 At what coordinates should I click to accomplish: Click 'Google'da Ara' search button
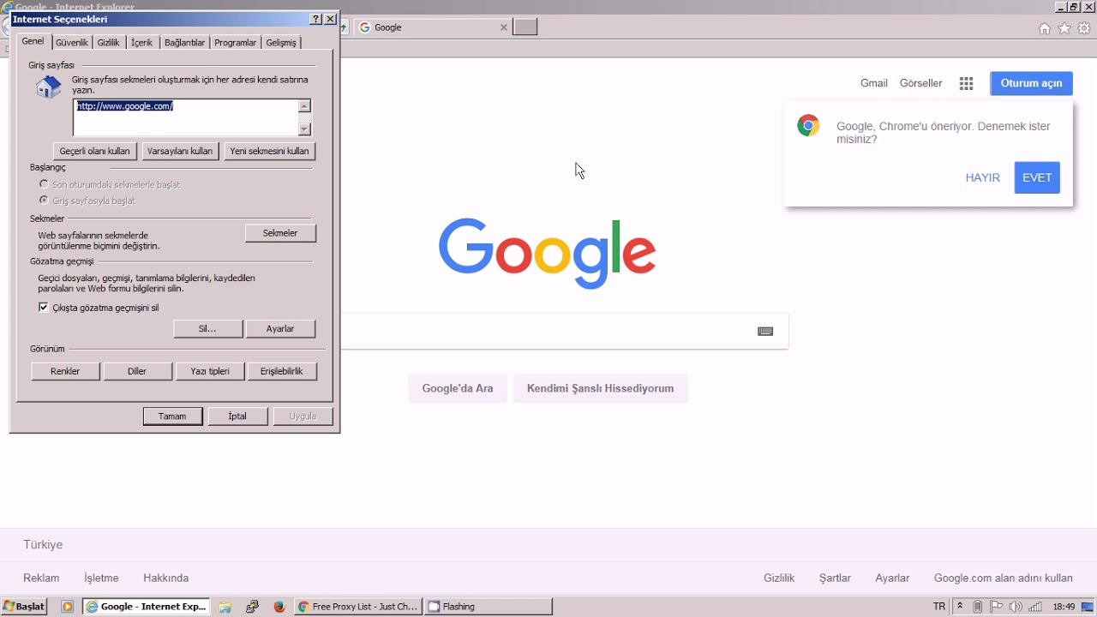coord(458,388)
